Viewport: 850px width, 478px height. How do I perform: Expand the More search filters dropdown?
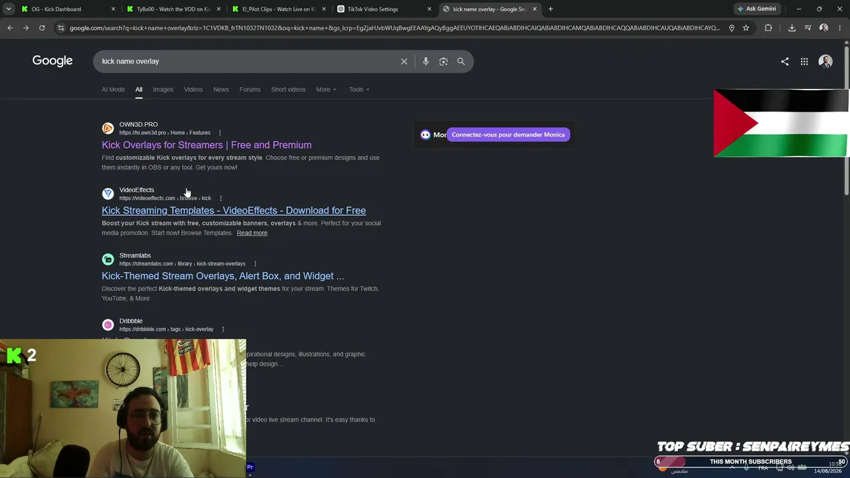[x=326, y=90]
